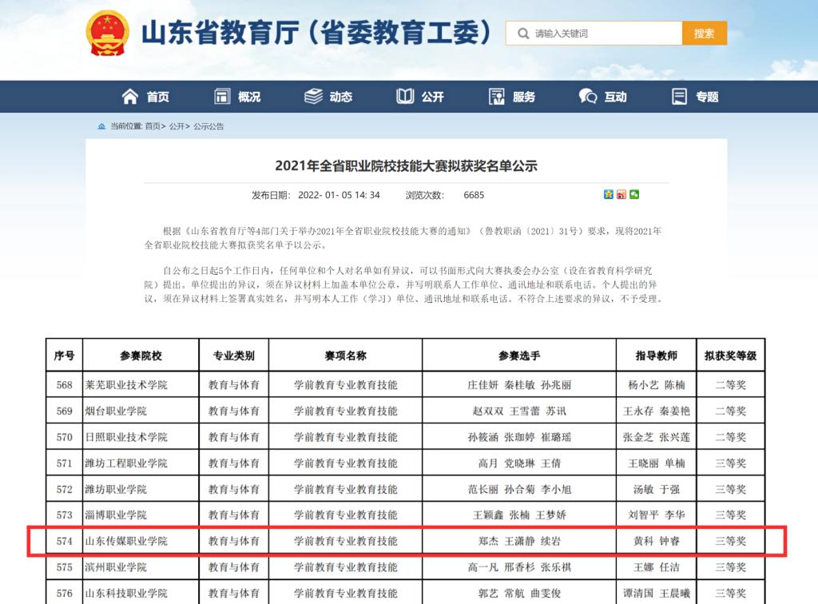Click 二等奖 in row 568

point(730,385)
